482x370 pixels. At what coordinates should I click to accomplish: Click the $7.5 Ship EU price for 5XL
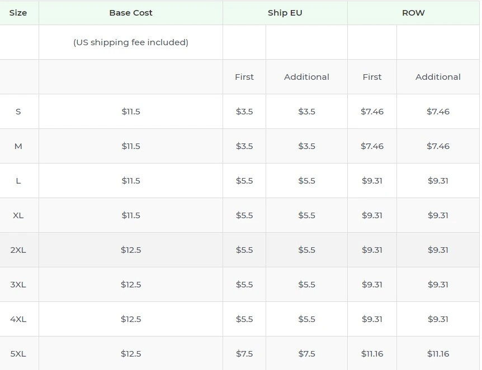coord(244,353)
